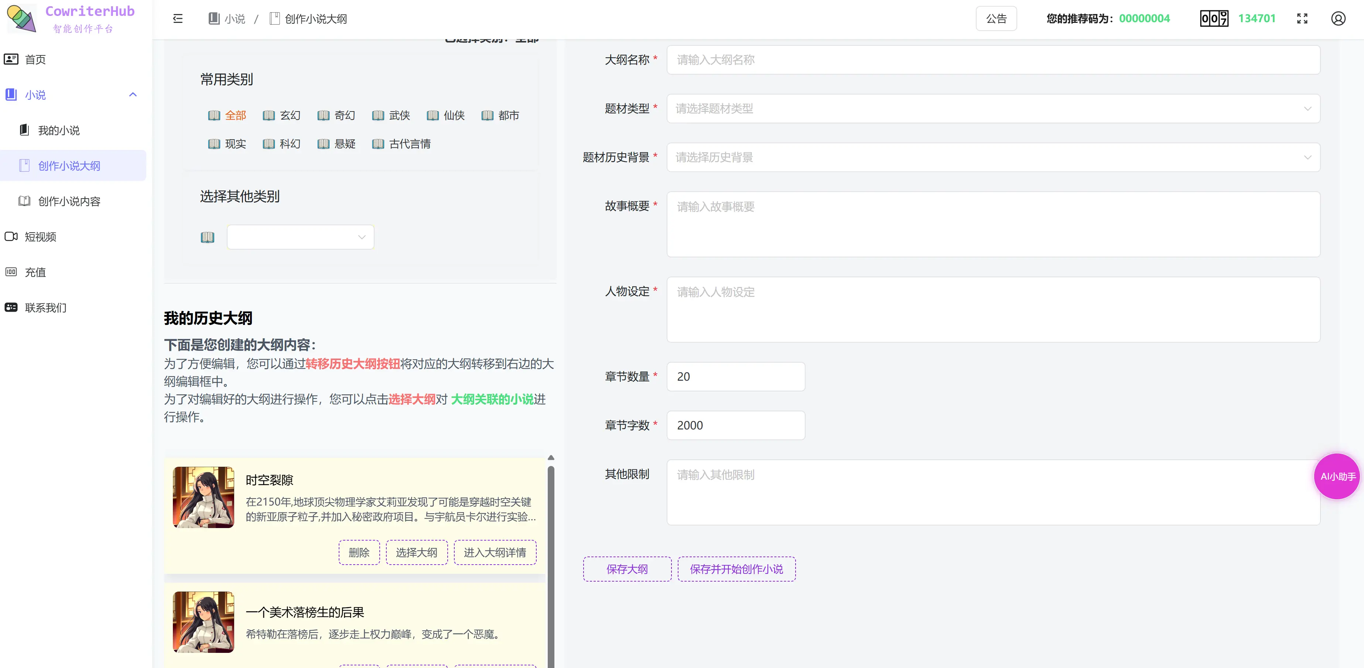Click the 时空裂隙 outline title
The height and width of the screenshot is (668, 1364).
pos(269,480)
